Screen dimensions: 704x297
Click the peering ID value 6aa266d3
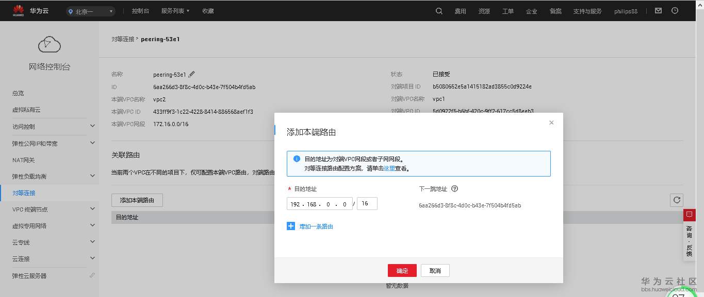[204, 87]
